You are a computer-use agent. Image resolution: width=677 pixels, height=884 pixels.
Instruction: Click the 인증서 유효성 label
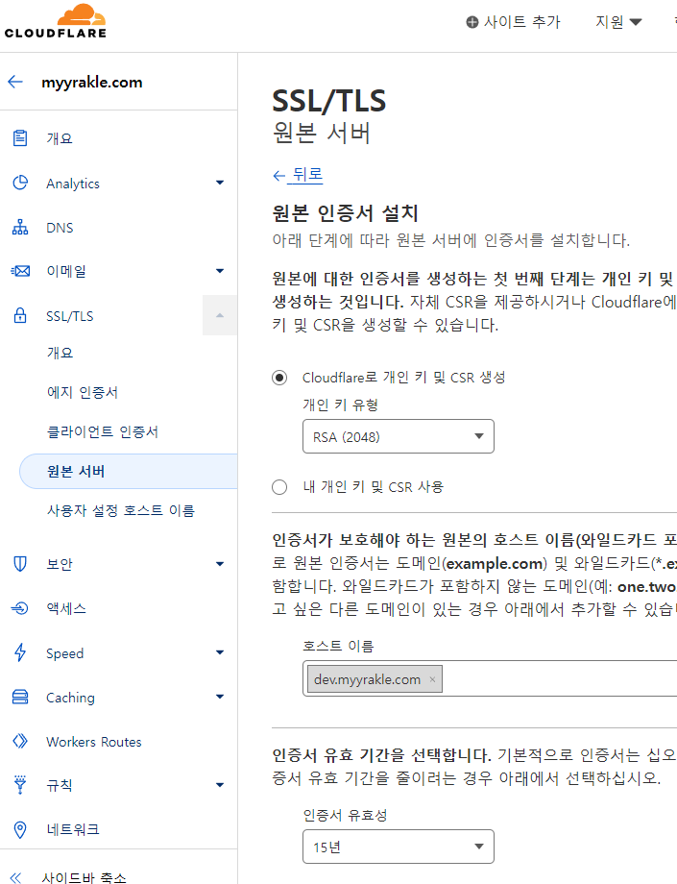pyautogui.click(x=345, y=815)
